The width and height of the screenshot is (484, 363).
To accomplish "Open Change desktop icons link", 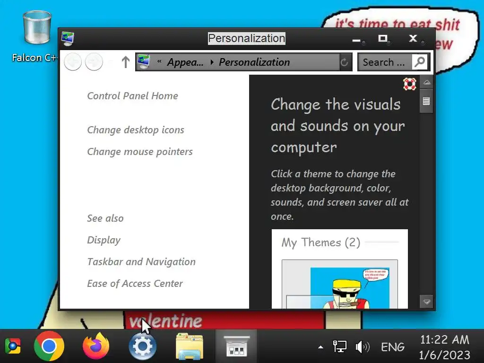I will coord(136,130).
